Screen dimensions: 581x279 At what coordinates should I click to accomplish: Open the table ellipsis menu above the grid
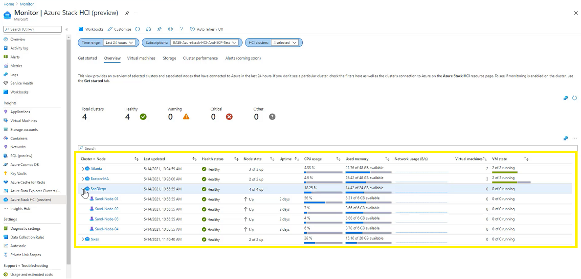(x=574, y=138)
